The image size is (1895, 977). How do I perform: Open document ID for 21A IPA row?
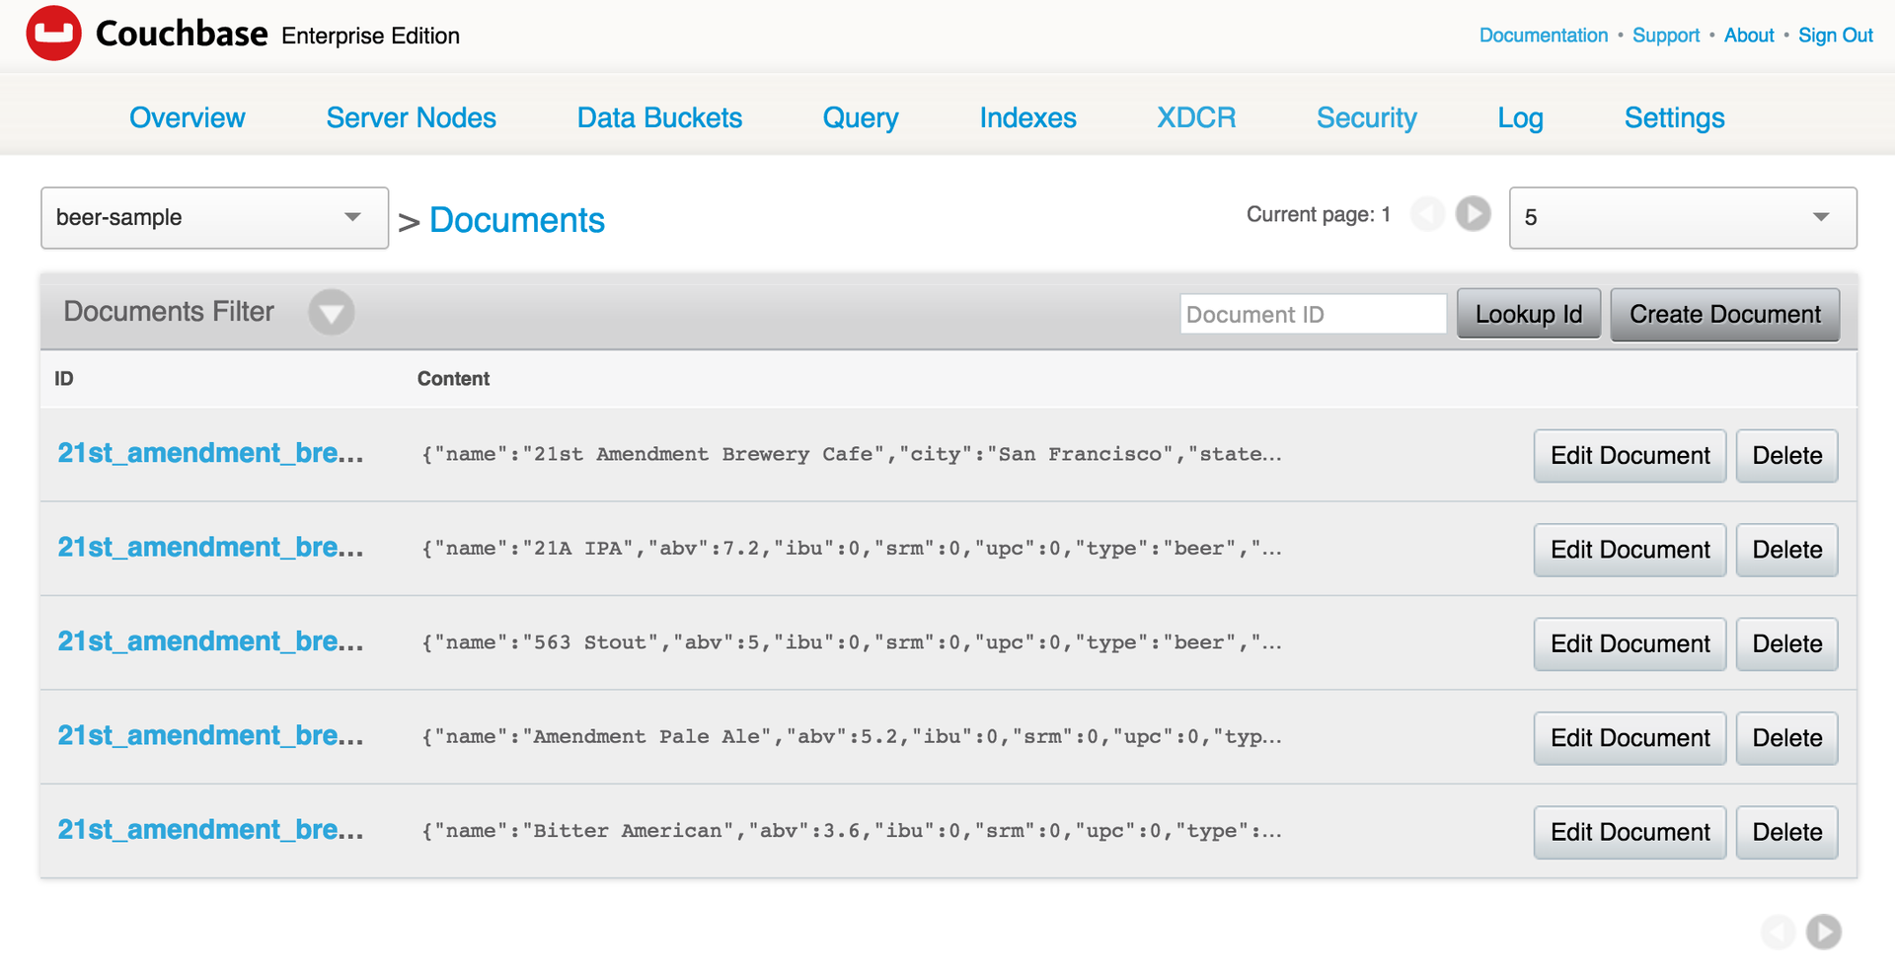click(x=210, y=548)
